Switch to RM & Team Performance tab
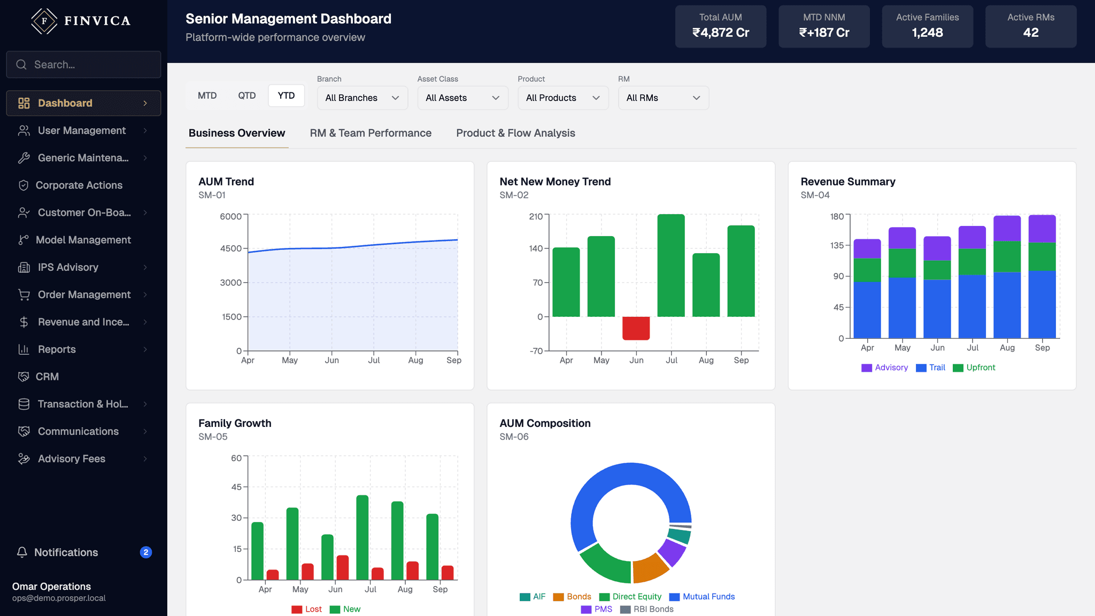 point(371,133)
